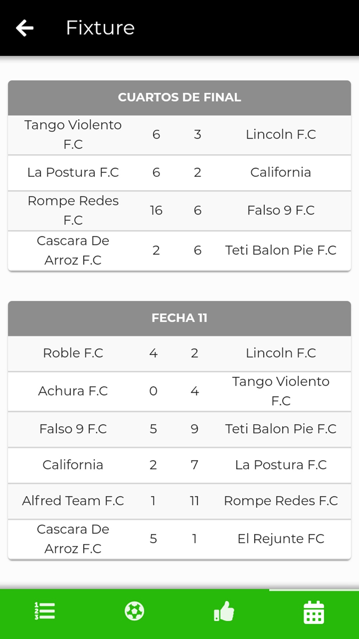The width and height of the screenshot is (359, 639).
Task: Open Alfred Team vs Rompe Redes match
Action: (x=179, y=501)
